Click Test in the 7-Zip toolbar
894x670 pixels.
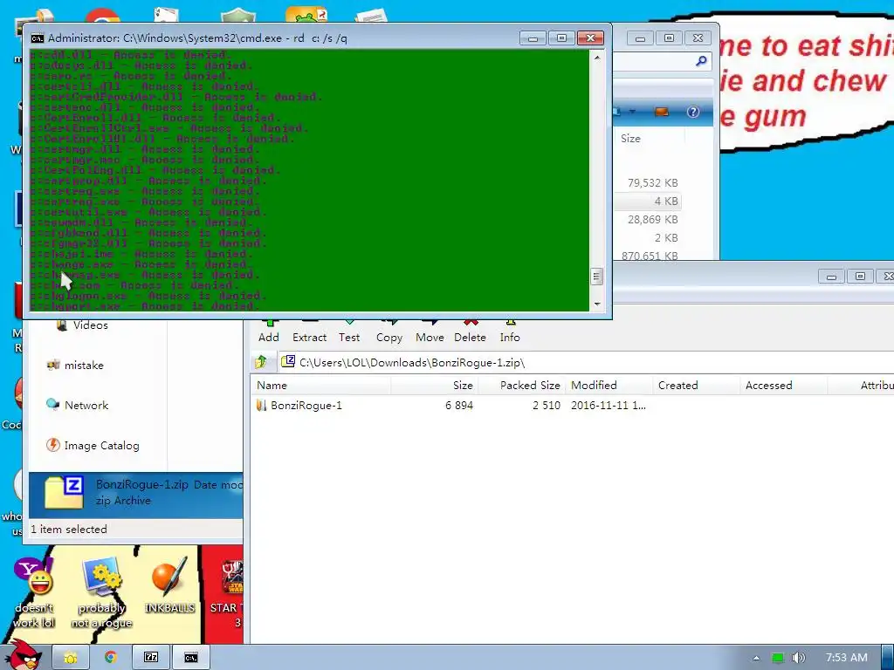349,332
